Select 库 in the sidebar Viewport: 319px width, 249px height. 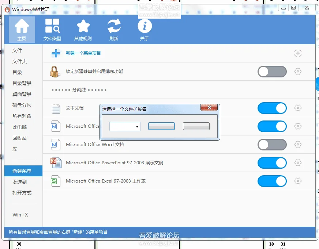(15, 149)
